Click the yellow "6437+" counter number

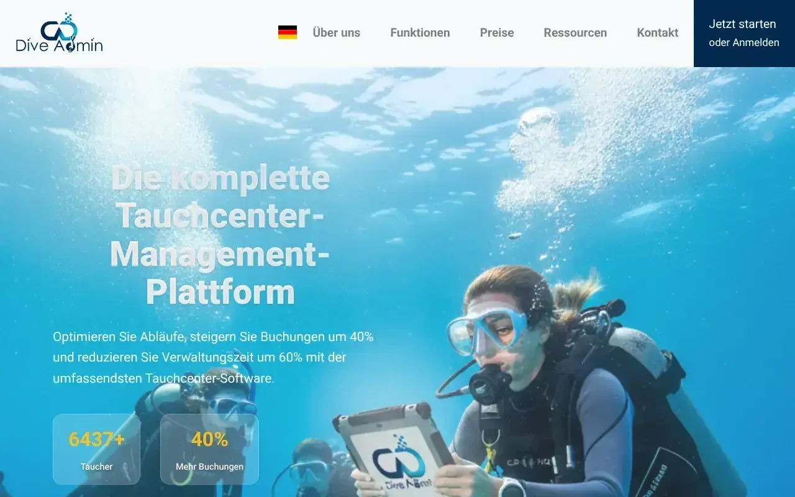[x=96, y=439]
